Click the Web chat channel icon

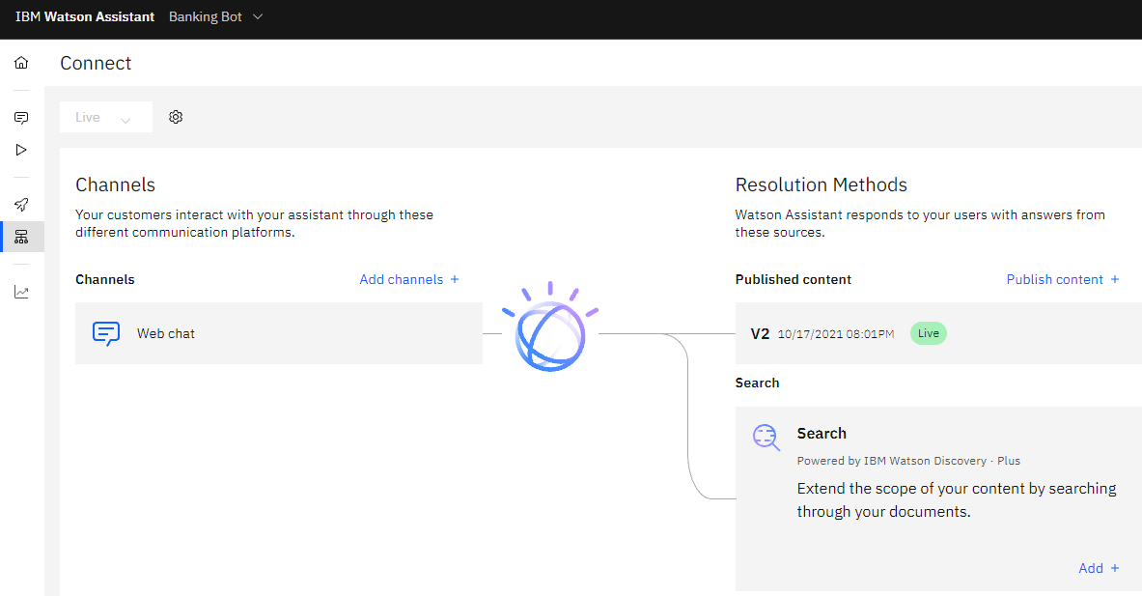coord(106,333)
